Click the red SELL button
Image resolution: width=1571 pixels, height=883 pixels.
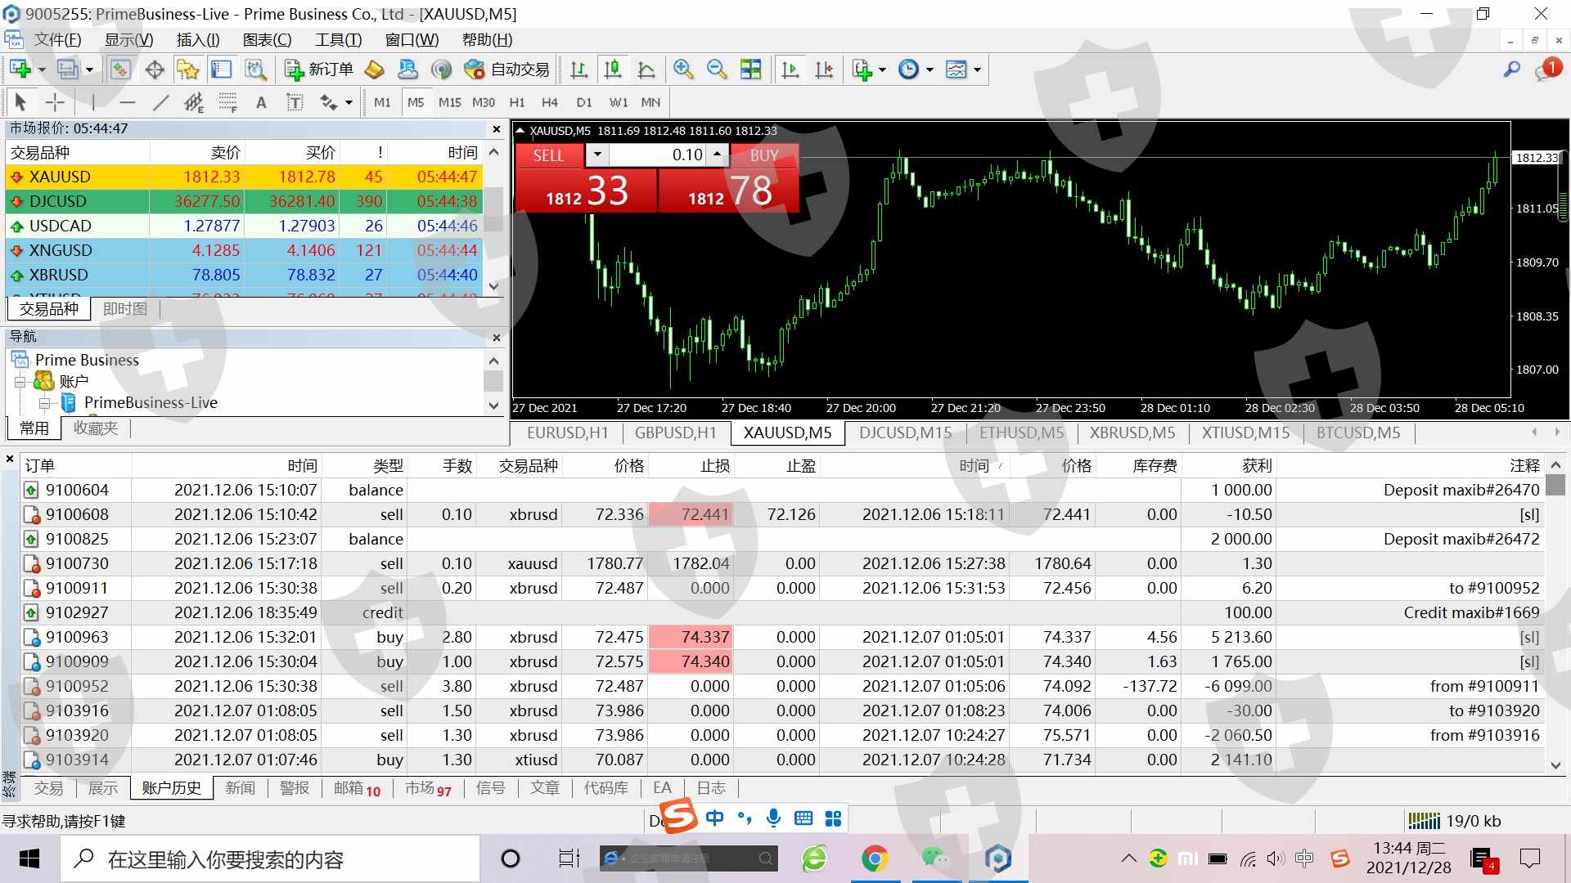pos(549,155)
